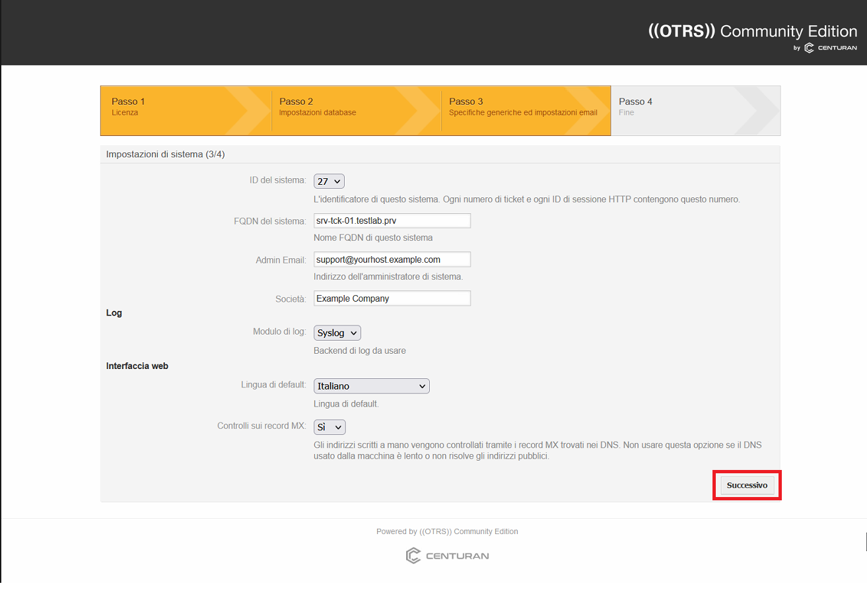Click the Modulo di log label
867x600 pixels.
pyautogui.click(x=280, y=331)
